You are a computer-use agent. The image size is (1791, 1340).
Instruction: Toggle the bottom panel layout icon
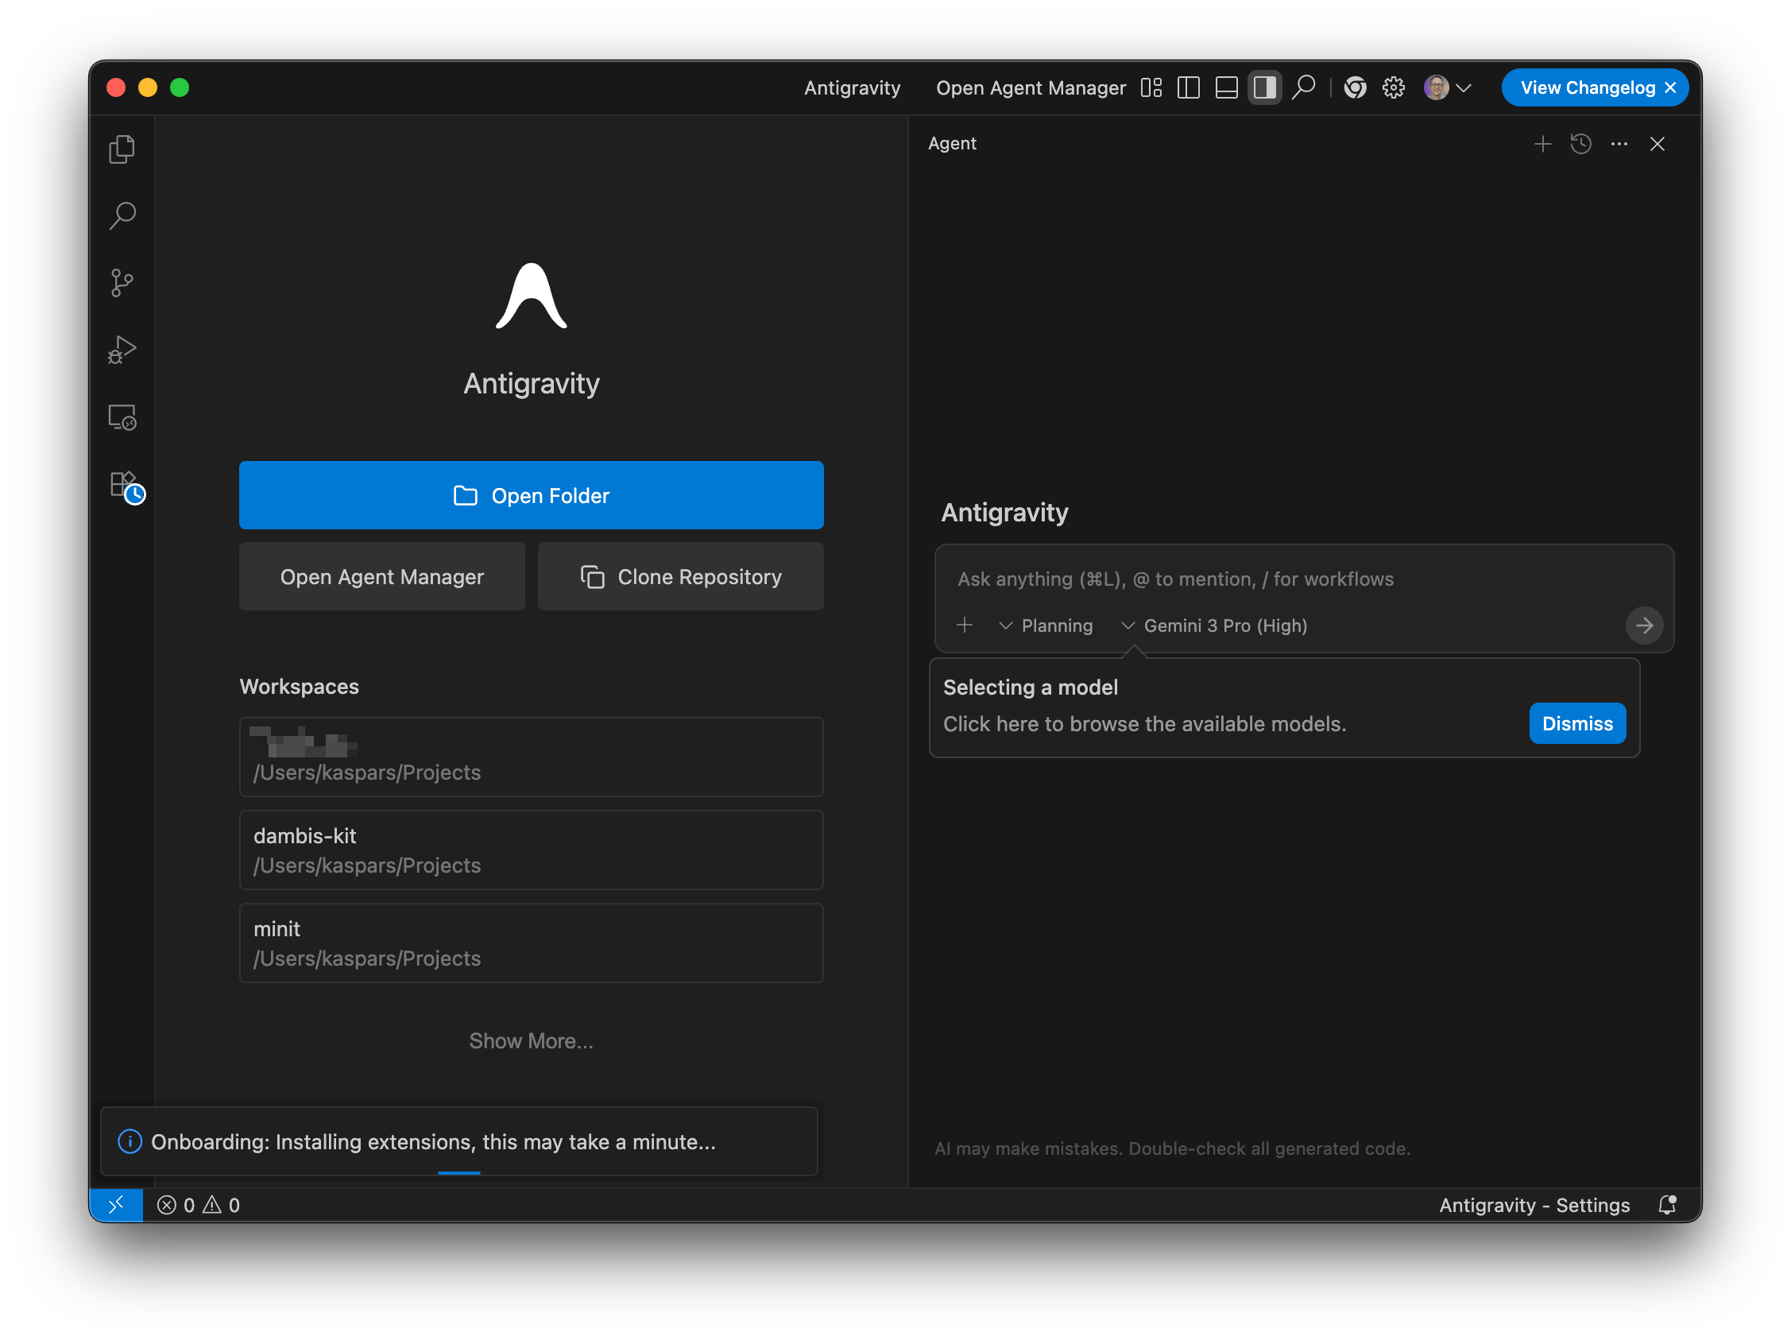click(x=1226, y=87)
